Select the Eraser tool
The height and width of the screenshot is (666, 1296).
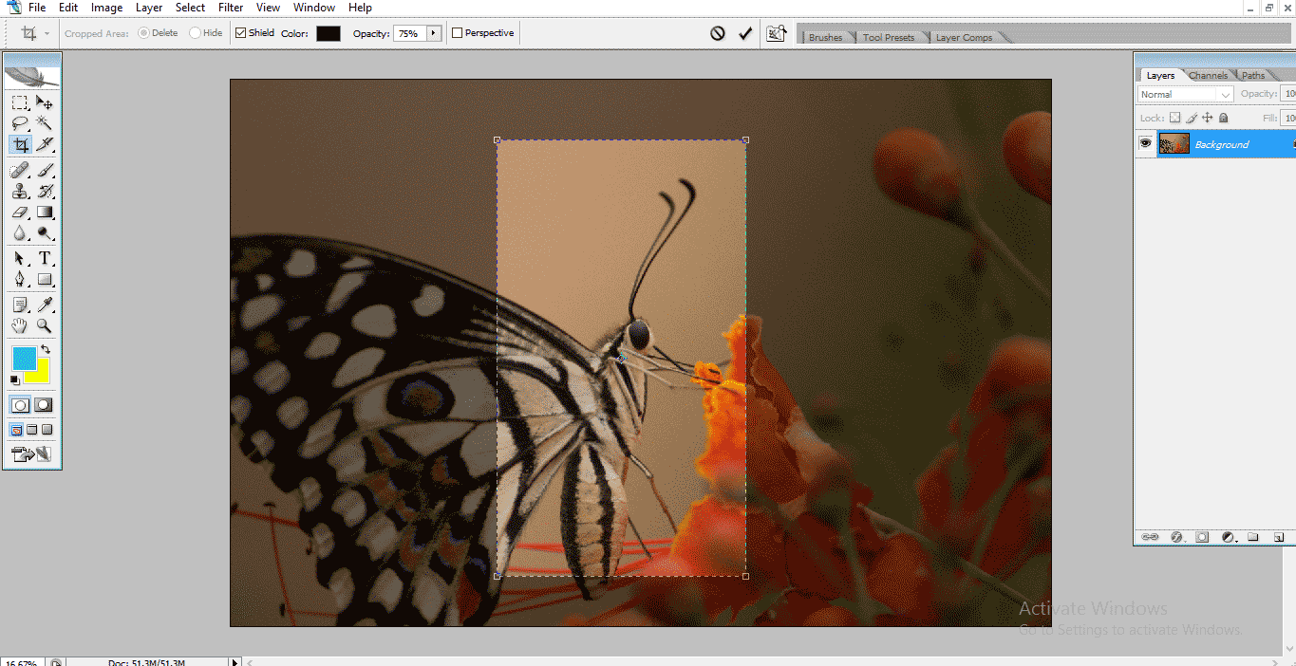20,213
